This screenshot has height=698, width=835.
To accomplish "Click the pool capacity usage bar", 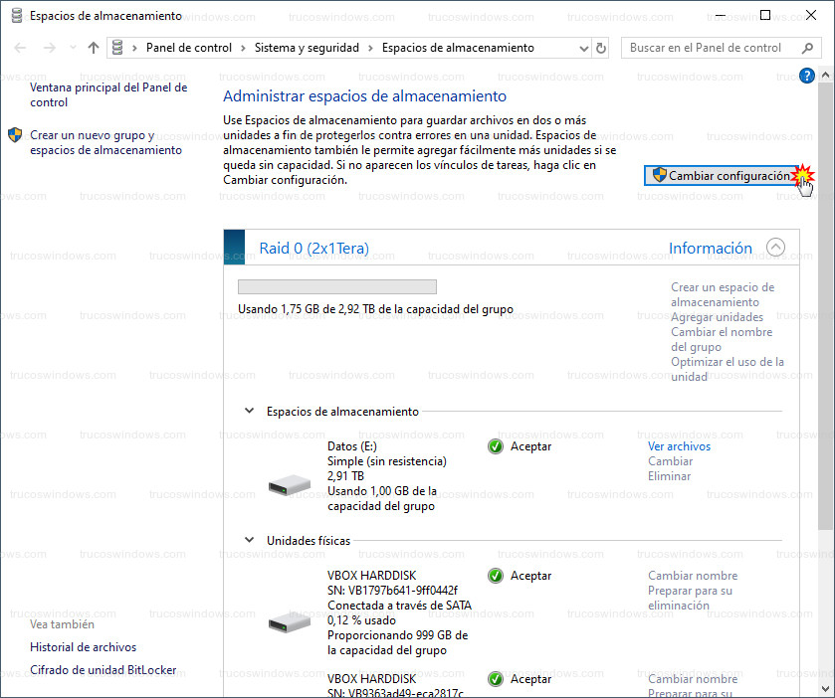I will (336, 287).
